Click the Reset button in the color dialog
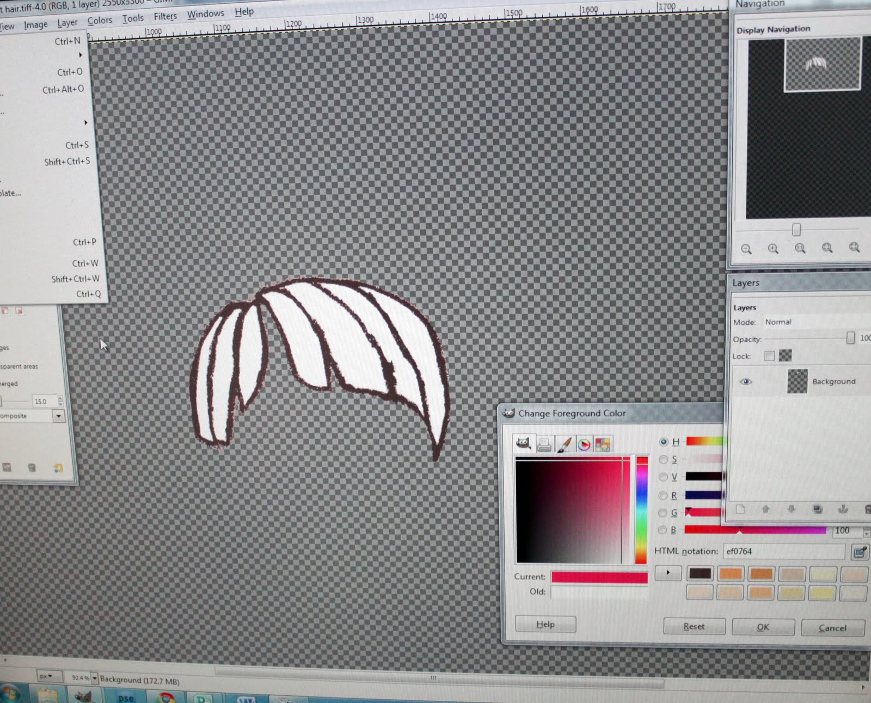Screen dimensions: 871x703 (694, 626)
